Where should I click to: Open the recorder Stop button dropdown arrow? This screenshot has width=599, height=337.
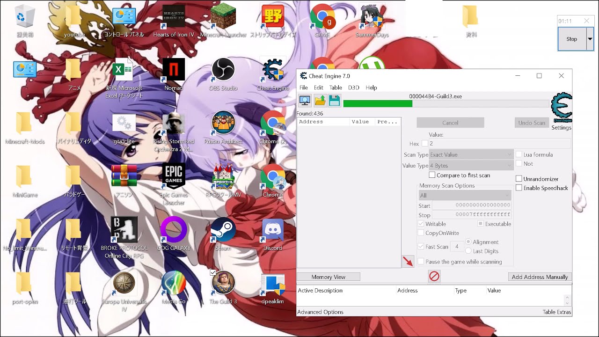(x=590, y=39)
